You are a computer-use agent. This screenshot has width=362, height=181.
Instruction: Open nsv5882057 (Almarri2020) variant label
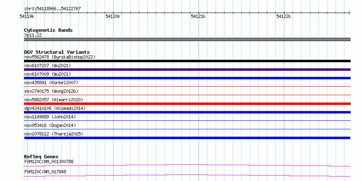pos(54,100)
